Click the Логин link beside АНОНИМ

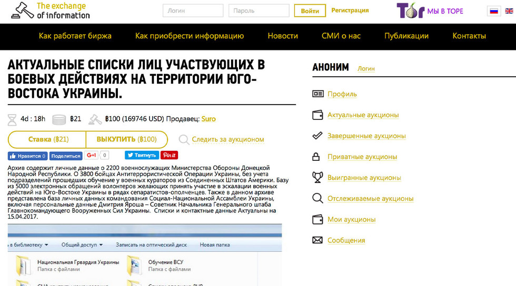[366, 68]
